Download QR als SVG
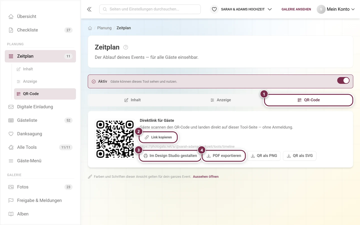Image resolution: width=360 pixels, height=225 pixels. (x=300, y=156)
